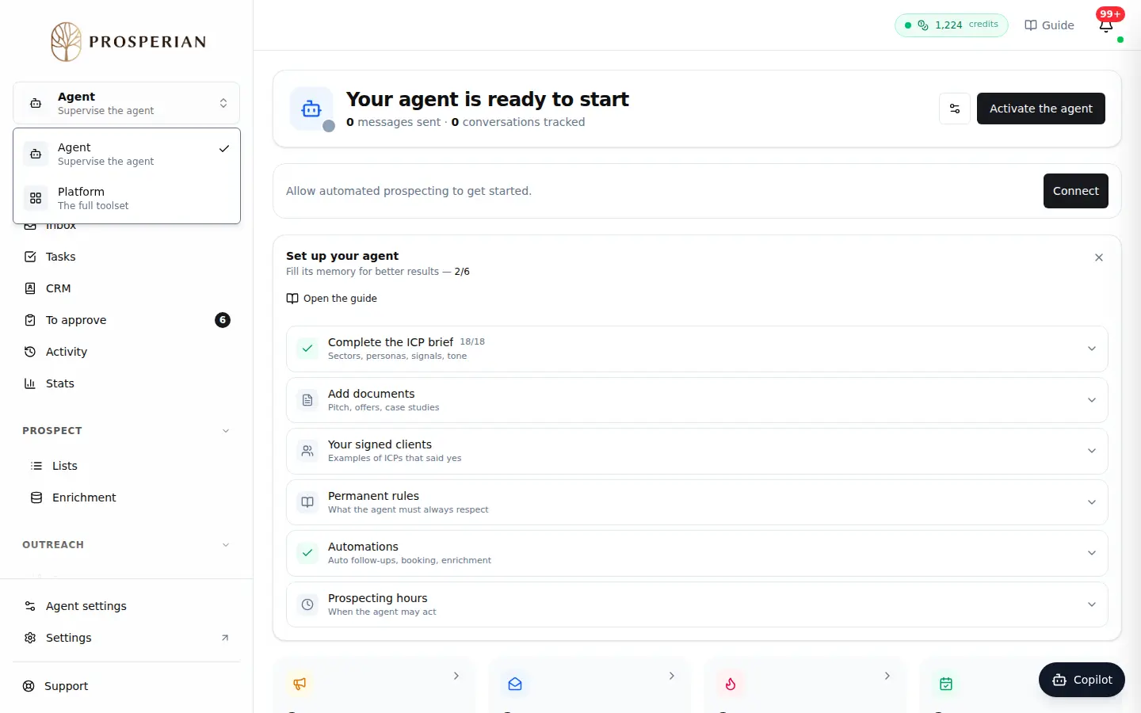The height and width of the screenshot is (713, 1141).
Task: Open agent filter settings icon button
Action: [955, 109]
